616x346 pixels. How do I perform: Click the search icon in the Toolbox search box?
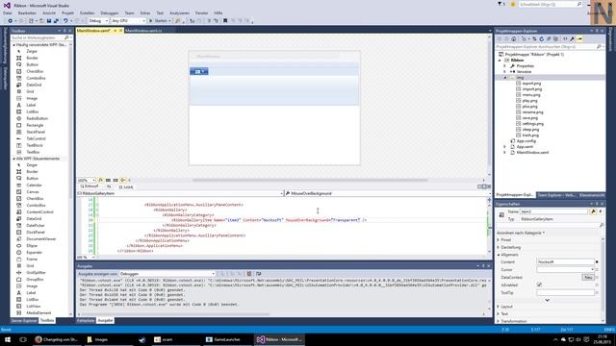point(66,37)
